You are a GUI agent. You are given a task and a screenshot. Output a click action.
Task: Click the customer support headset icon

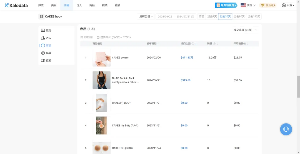286,129
